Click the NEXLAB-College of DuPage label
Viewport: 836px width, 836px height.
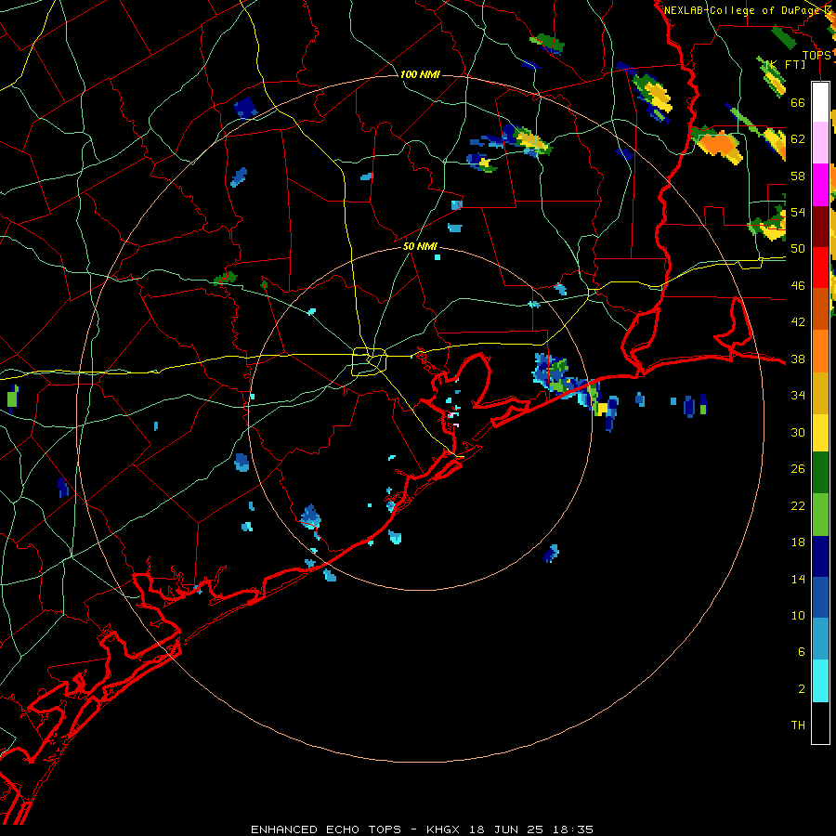pos(744,10)
